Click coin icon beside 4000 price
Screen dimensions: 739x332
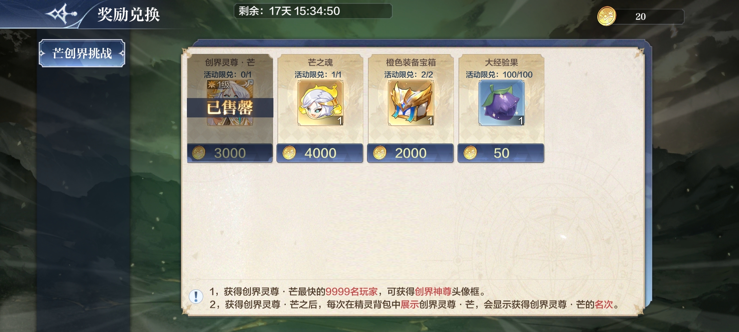point(289,153)
